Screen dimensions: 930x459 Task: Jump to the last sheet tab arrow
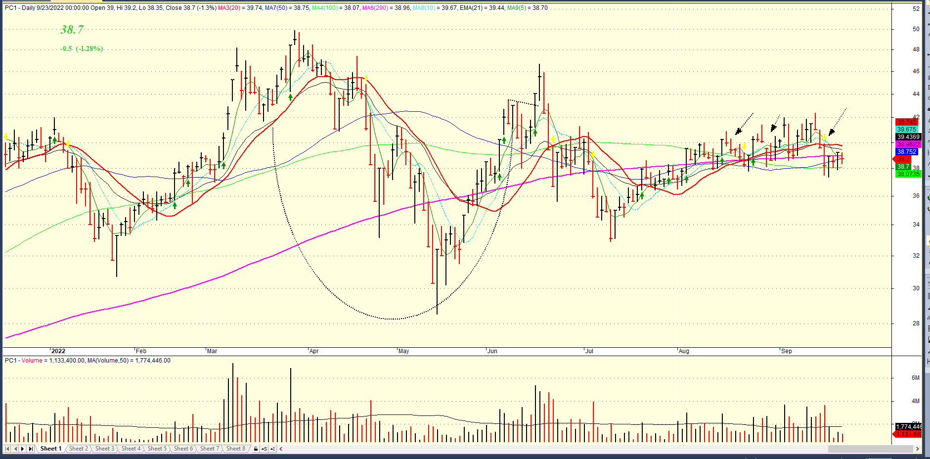pyautogui.click(x=31, y=449)
